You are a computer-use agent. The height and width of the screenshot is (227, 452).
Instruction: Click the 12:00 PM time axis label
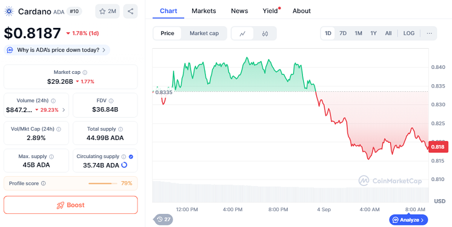click(187, 209)
